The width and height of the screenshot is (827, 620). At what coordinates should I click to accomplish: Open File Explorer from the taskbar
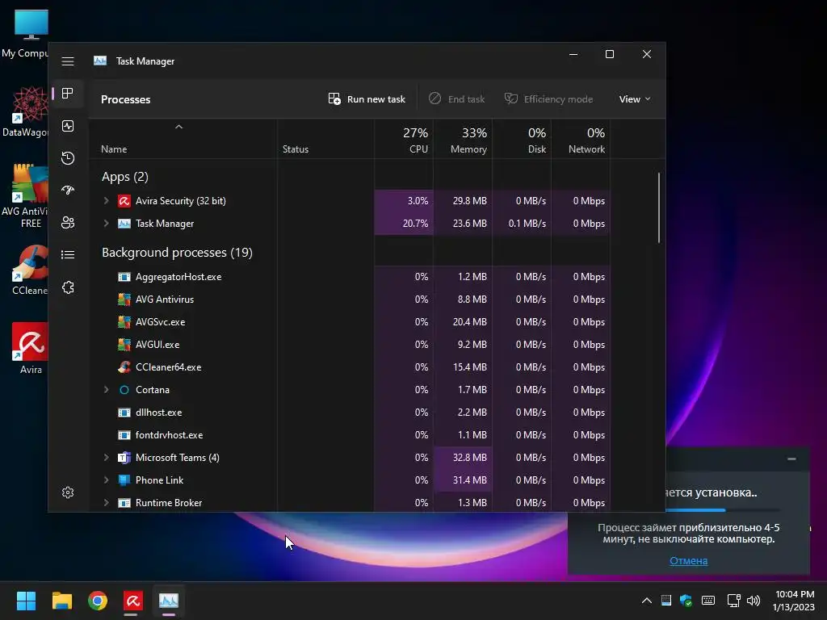(x=61, y=601)
